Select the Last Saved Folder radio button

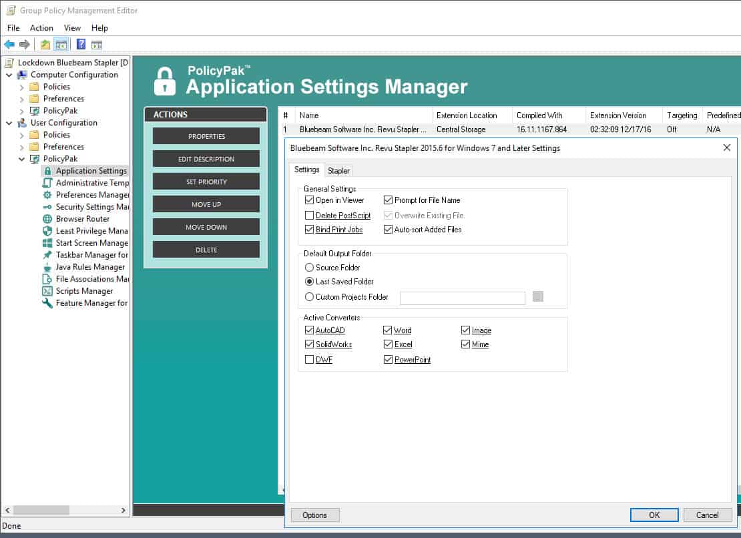[309, 282]
